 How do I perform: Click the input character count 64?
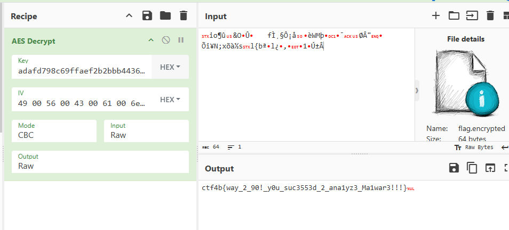click(x=211, y=147)
